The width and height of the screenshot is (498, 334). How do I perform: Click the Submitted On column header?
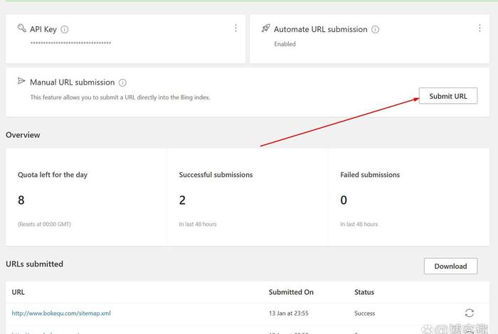[291, 292]
